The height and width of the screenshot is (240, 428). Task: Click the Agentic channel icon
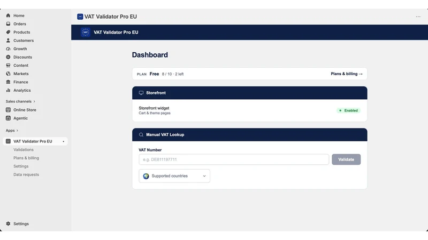click(x=8, y=118)
